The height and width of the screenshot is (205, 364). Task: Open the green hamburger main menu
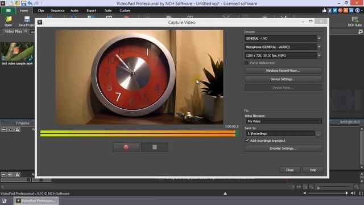tap(9, 10)
